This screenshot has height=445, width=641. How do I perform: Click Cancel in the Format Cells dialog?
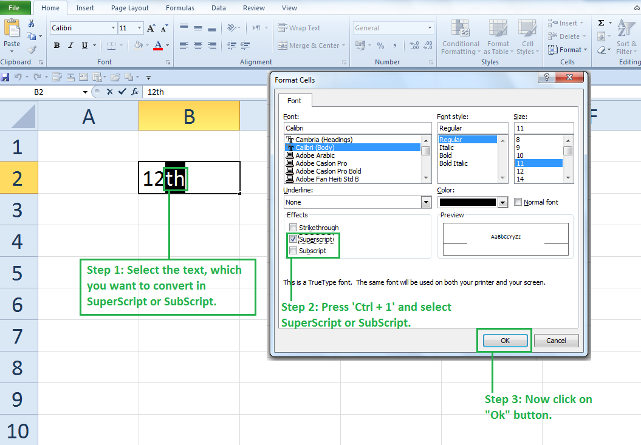(556, 341)
